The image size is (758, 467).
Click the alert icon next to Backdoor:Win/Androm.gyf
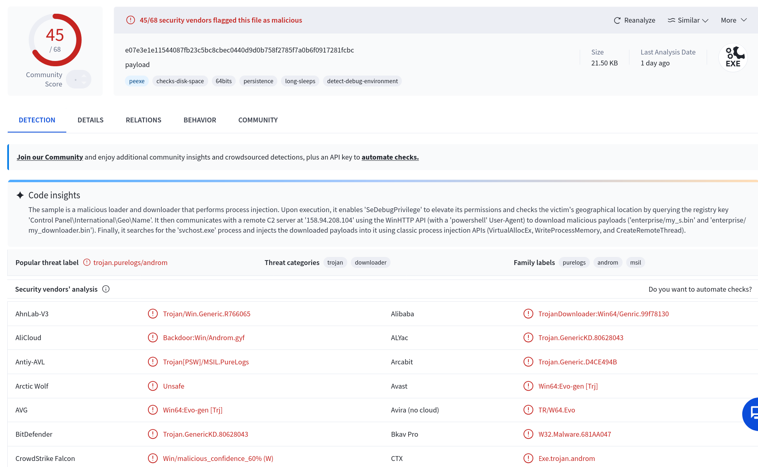[x=153, y=337]
